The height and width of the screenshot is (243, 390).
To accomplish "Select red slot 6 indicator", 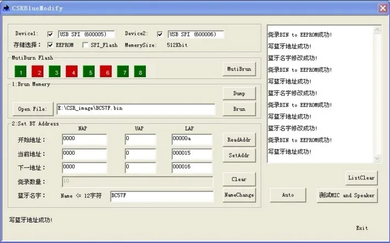I will coord(106,71).
